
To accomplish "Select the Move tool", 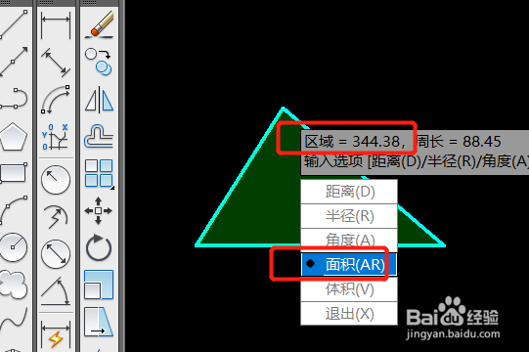I will (x=98, y=210).
